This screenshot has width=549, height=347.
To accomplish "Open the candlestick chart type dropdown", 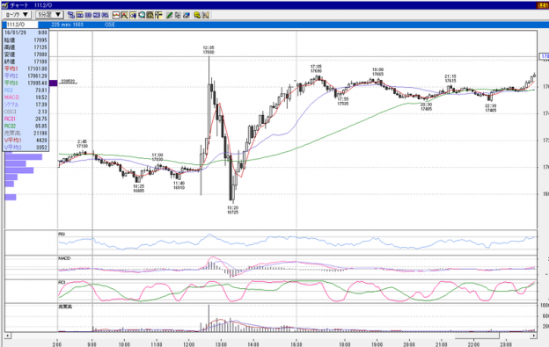I will [x=18, y=15].
